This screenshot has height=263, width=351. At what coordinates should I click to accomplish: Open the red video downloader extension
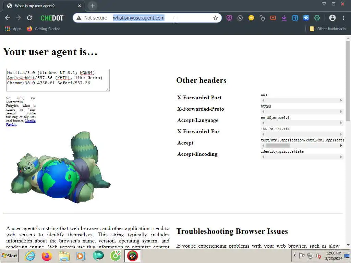point(273,18)
